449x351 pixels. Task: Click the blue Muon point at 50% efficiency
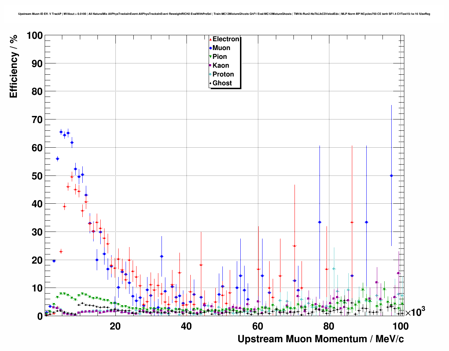tap(391, 175)
